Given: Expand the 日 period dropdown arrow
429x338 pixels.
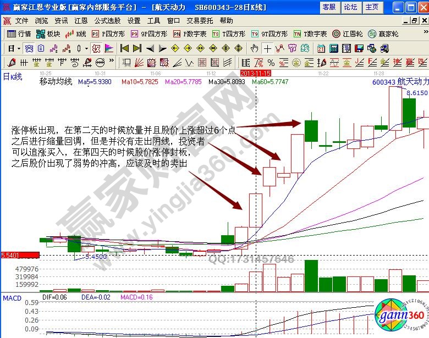Looking at the screenshot, I should pyautogui.click(x=18, y=48).
